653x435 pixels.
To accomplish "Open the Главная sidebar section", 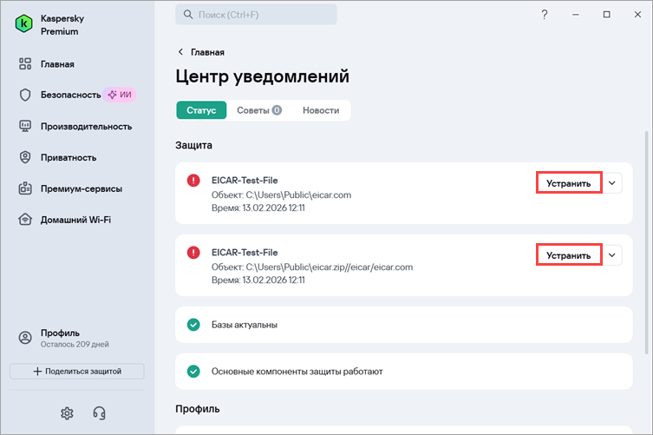I will pyautogui.click(x=57, y=64).
